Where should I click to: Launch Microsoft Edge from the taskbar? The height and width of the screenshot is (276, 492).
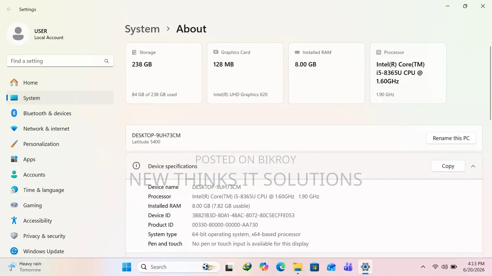click(x=281, y=267)
